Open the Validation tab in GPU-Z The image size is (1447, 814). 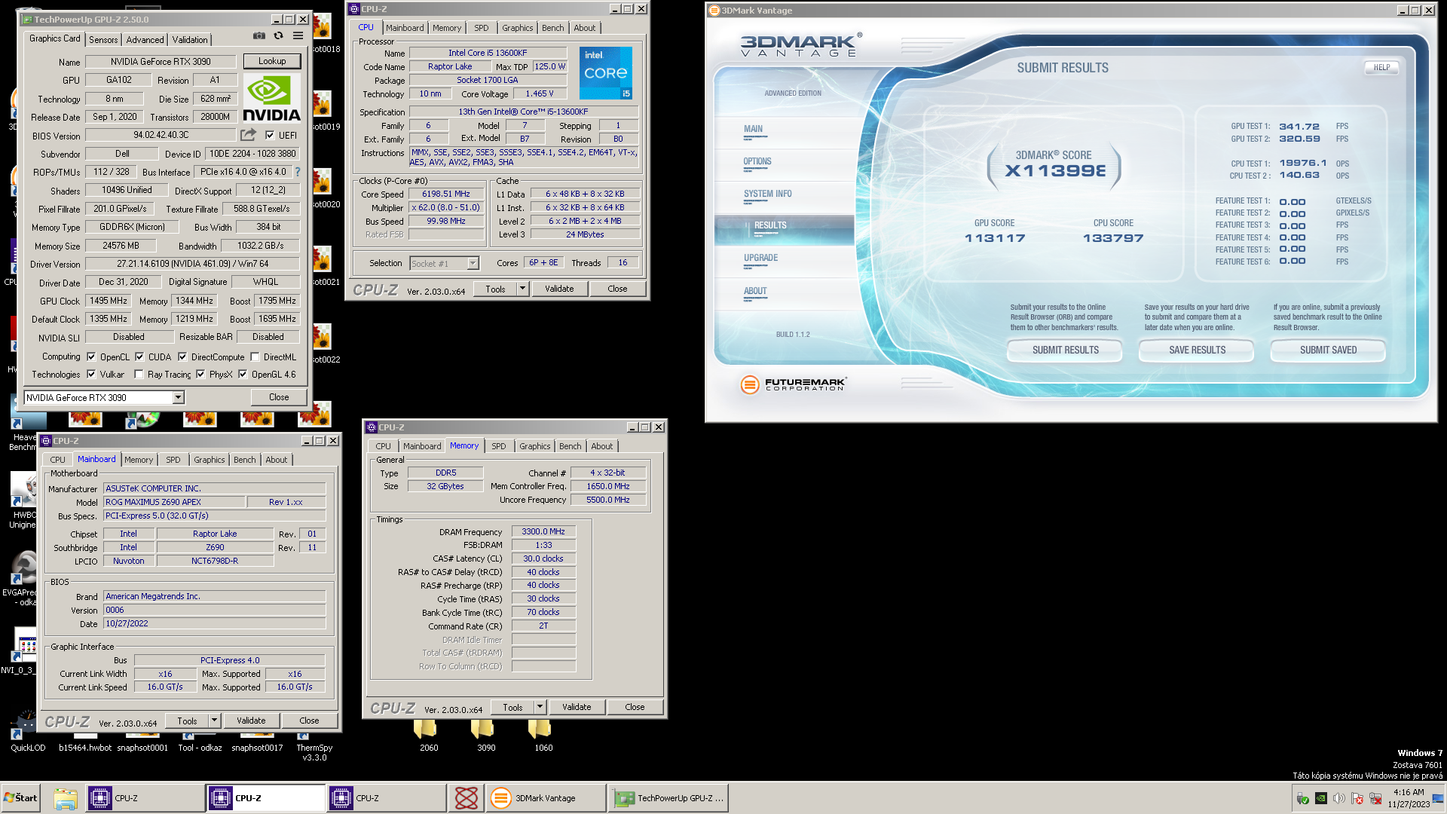[x=190, y=40]
